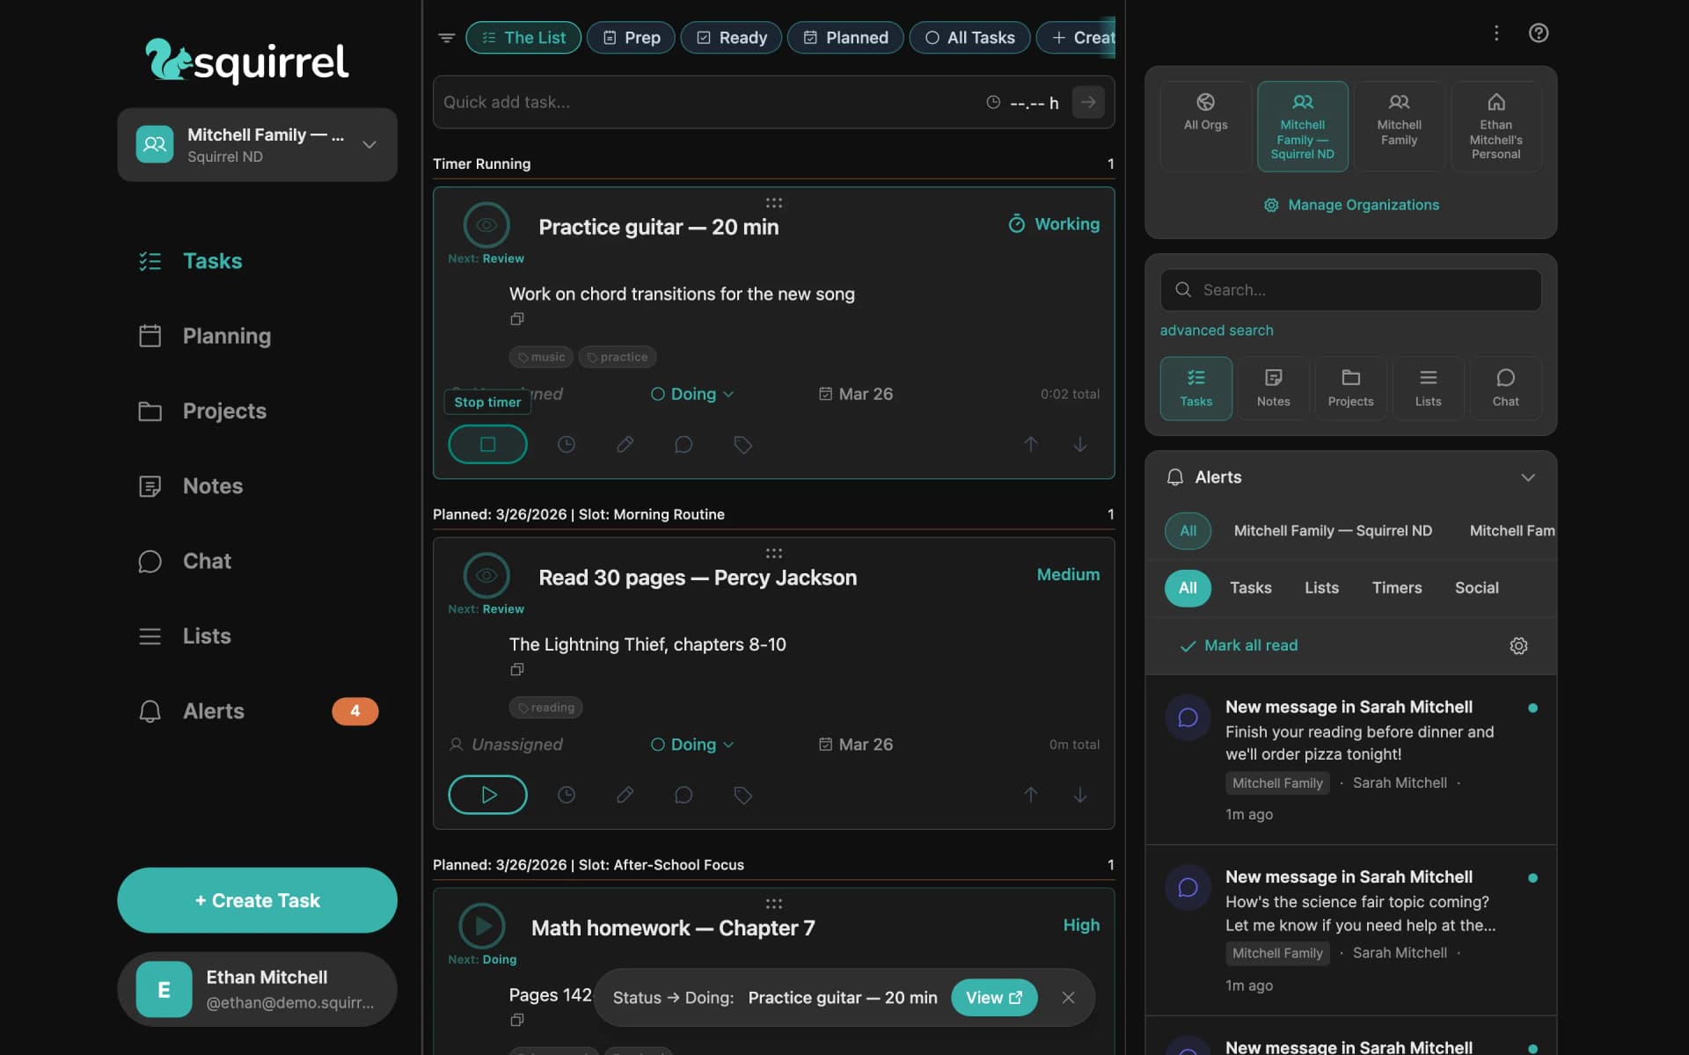Submit quick add task arrow
The height and width of the screenshot is (1055, 1689).
click(x=1088, y=102)
